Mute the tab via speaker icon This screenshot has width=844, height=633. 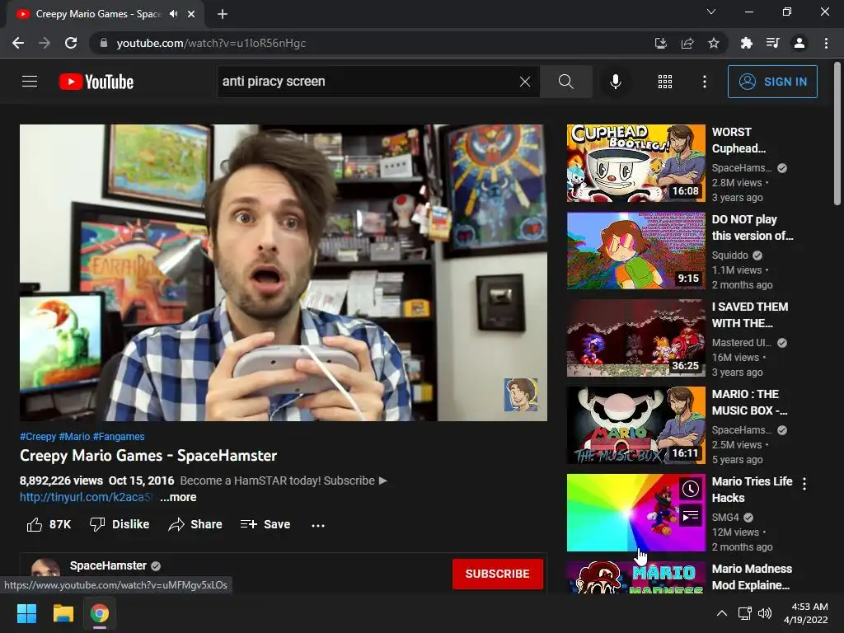(x=173, y=14)
